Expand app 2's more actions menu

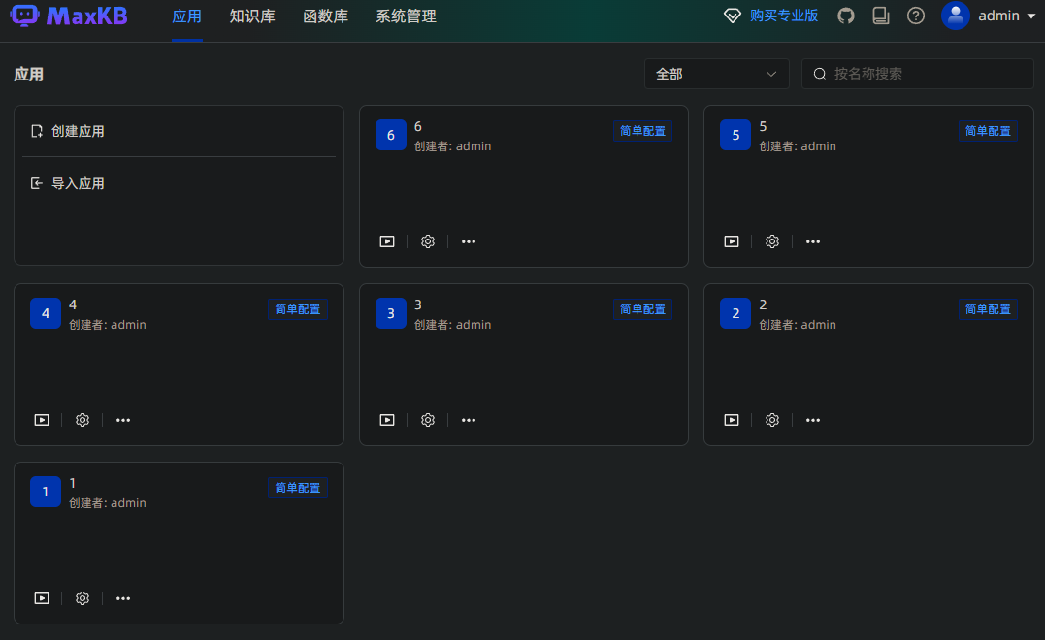pos(812,419)
